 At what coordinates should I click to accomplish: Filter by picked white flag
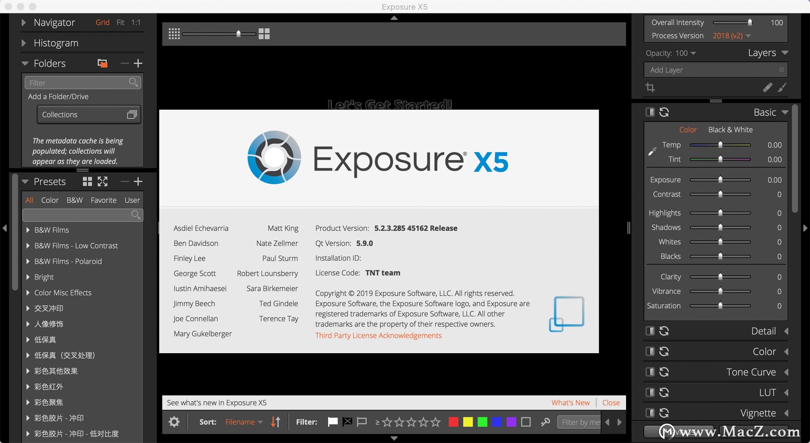pos(333,422)
